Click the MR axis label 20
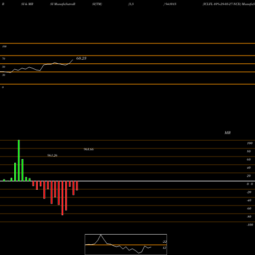Screen dimensions: 255x255 [249, 176]
